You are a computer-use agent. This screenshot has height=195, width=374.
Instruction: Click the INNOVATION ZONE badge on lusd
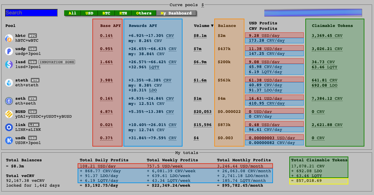(x=57, y=62)
